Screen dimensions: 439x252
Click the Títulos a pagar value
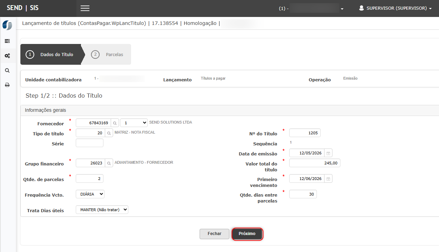213,78
